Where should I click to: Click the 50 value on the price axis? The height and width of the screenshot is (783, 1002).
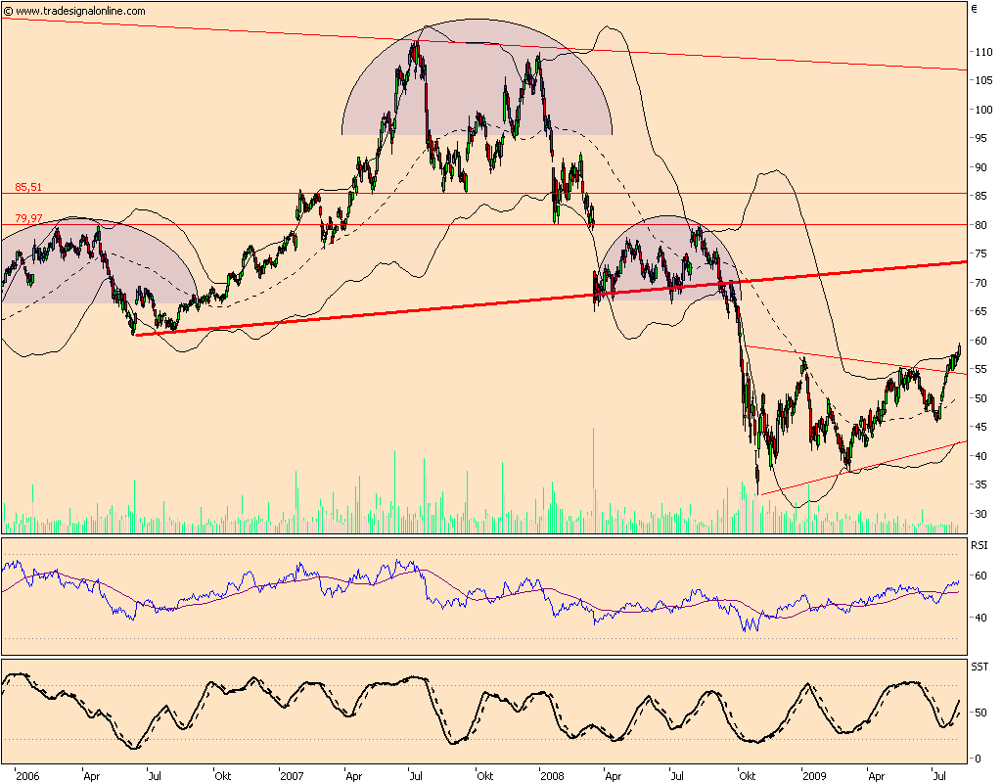click(980, 398)
